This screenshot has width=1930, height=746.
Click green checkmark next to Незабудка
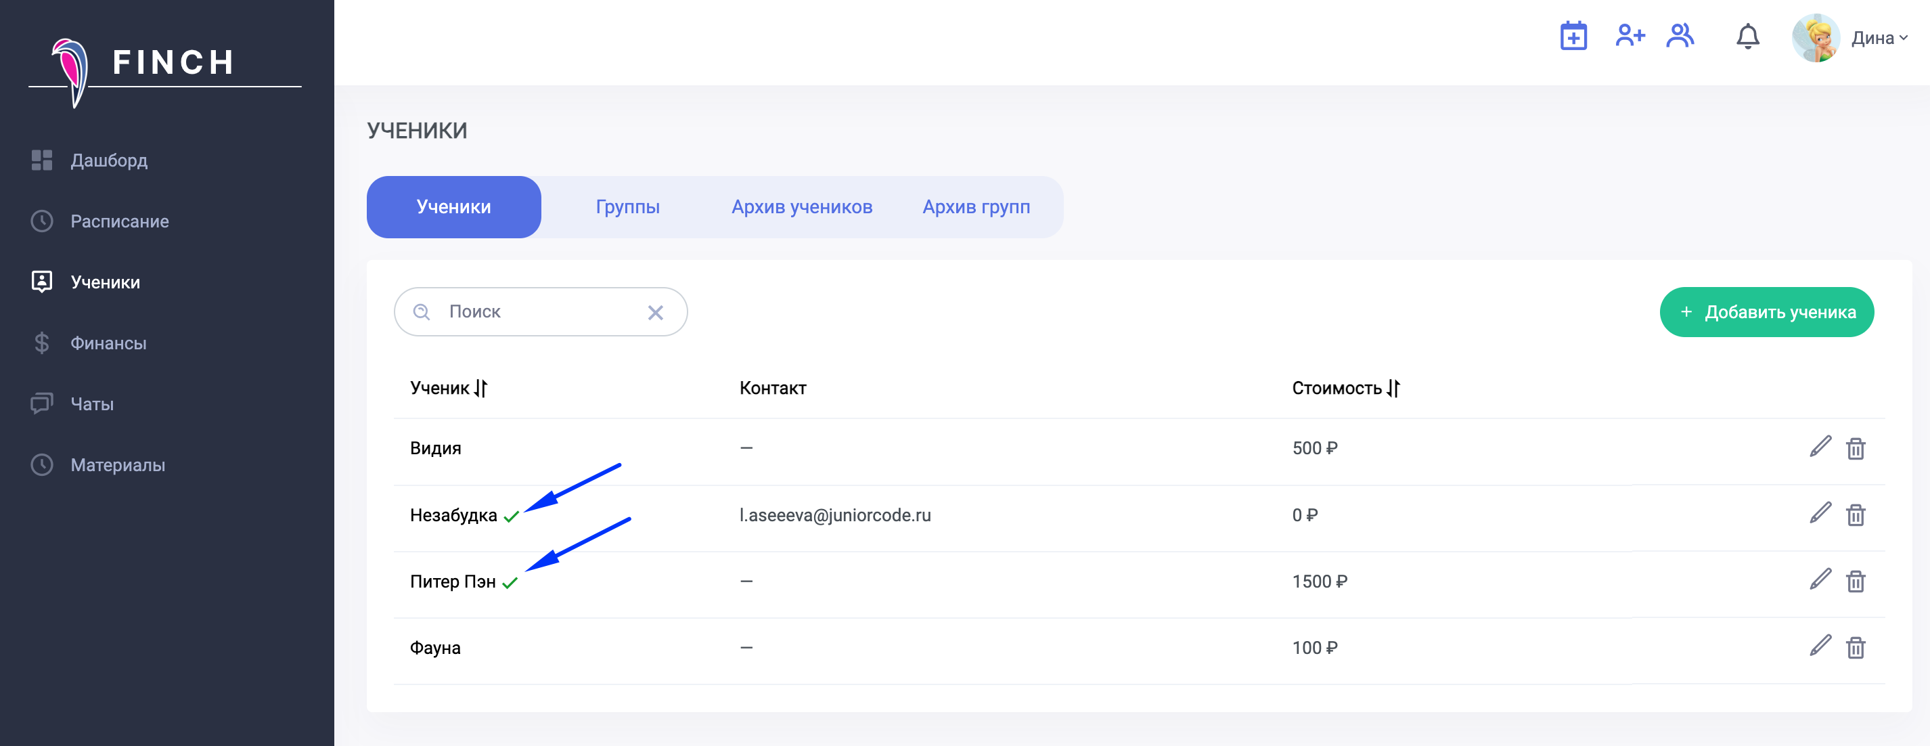click(x=511, y=517)
